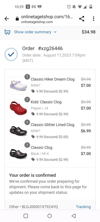Open the Tracking link
100x222 pixels.
[x=83, y=207]
